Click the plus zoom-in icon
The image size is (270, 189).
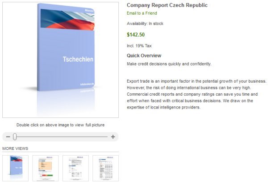click(x=113, y=137)
